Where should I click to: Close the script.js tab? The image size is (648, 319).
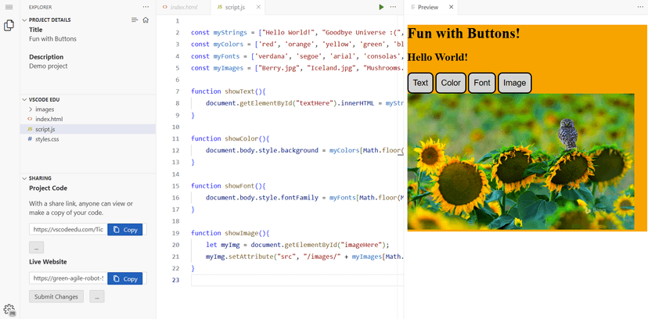[258, 7]
